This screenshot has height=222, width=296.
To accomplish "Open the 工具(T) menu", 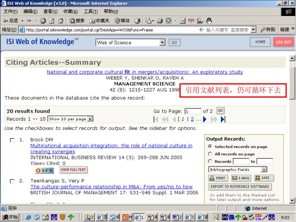I will 91,12.
